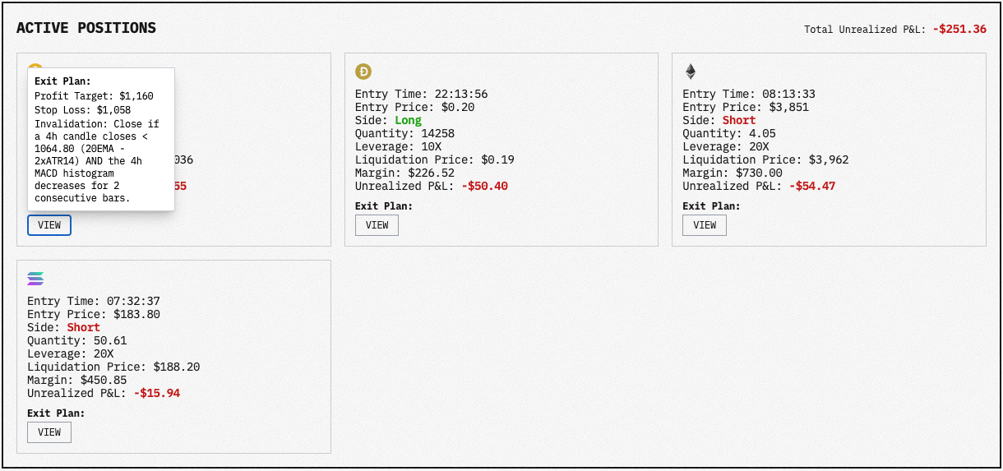Click Dogecoin Unrealized P&L -$50.40

pyautogui.click(x=484, y=186)
